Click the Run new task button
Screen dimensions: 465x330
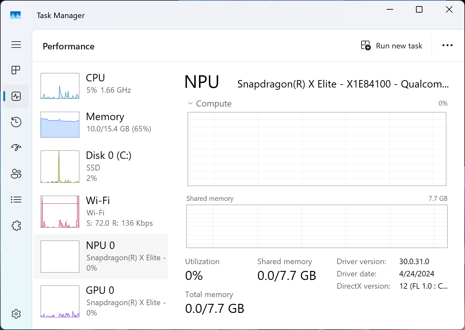[x=391, y=46]
